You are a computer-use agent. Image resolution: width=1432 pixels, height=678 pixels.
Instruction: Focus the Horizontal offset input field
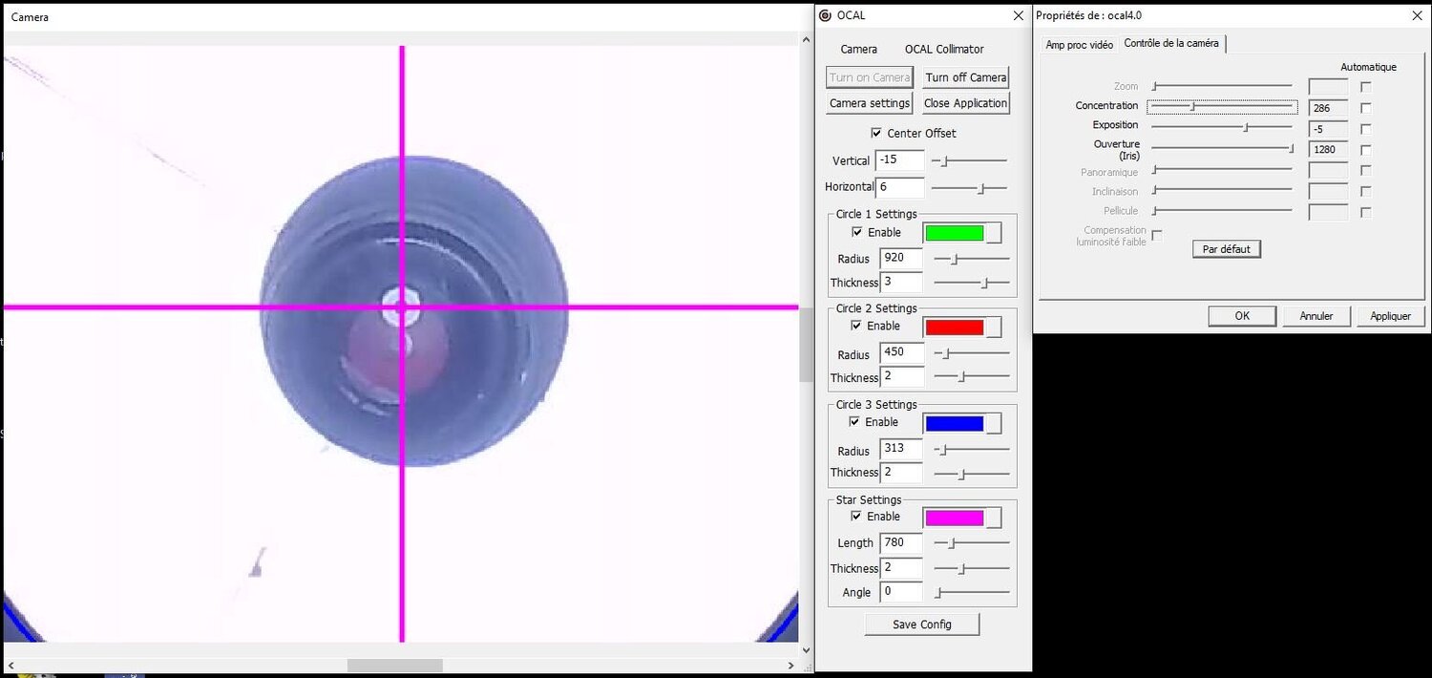(900, 187)
